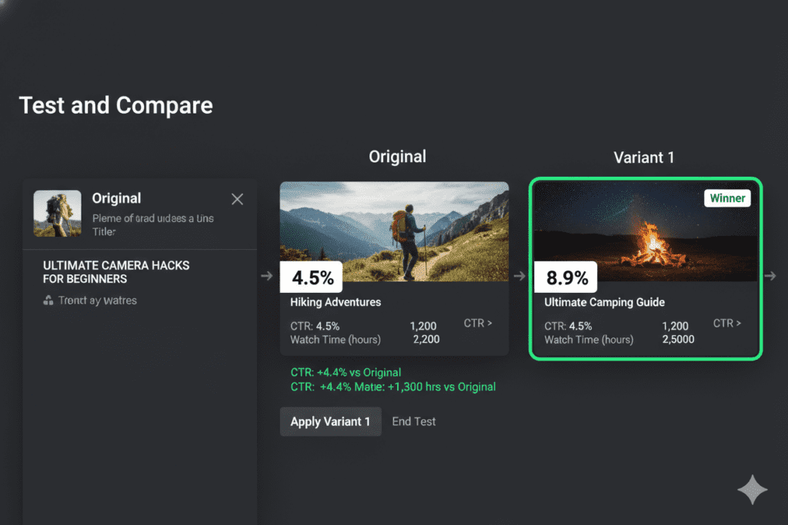Select the Ultimate Camping Guide title text
This screenshot has height=525, width=788.
(605, 302)
